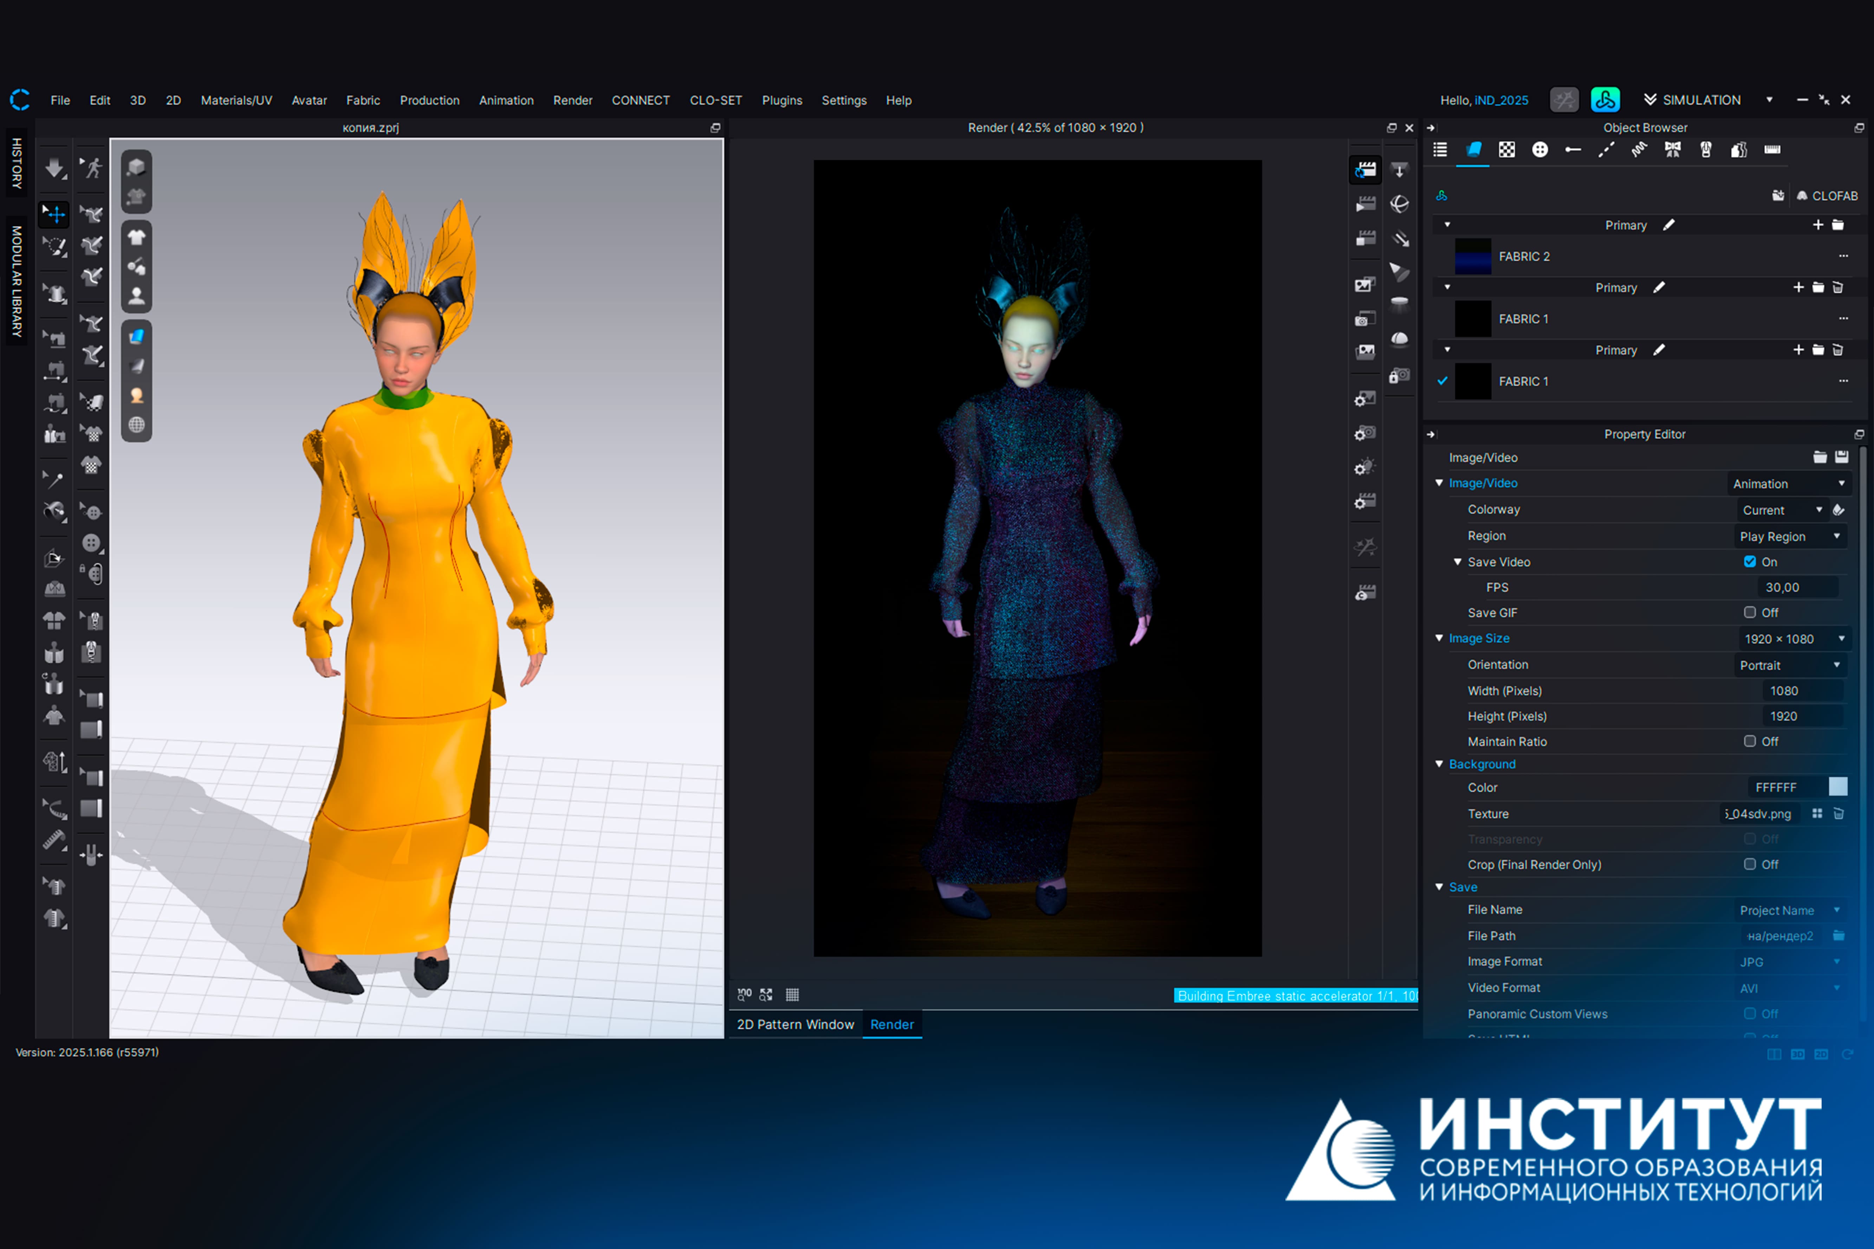This screenshot has width=1874, height=1249.
Task: Enable the Save GIF checkbox
Action: [x=1750, y=613]
